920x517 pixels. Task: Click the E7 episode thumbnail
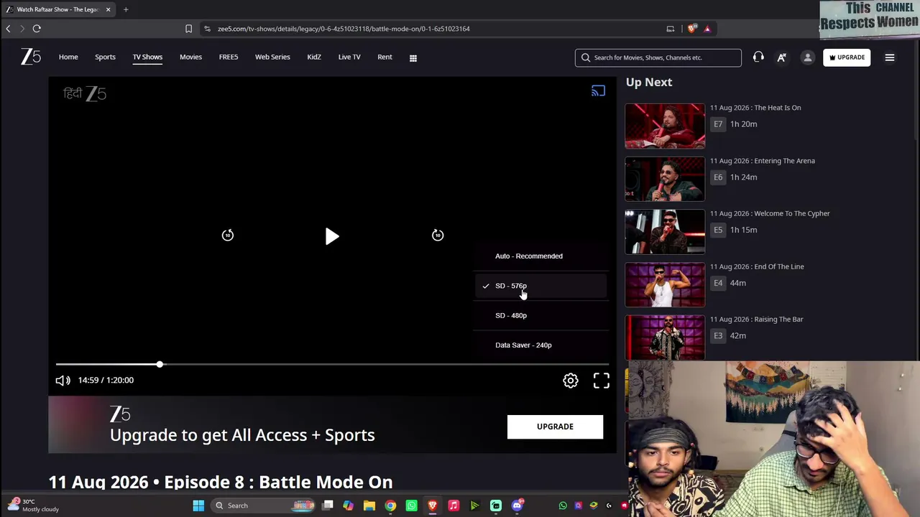(665, 126)
